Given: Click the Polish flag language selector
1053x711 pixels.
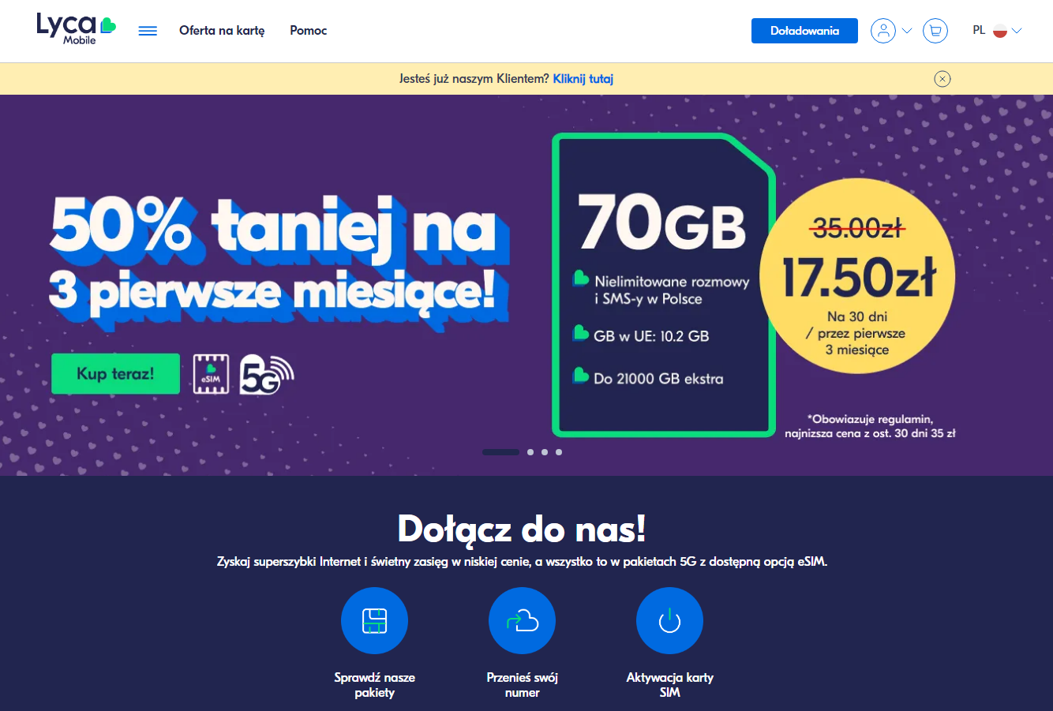Looking at the screenshot, I should tap(1000, 31).
